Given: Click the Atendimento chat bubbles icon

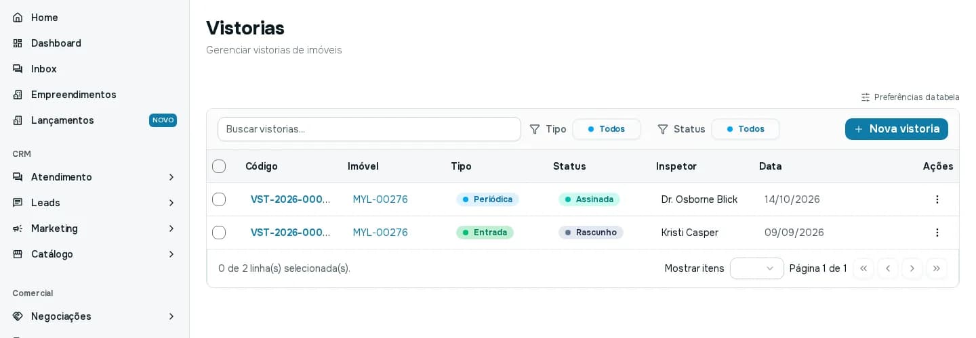Looking at the screenshot, I should tap(18, 177).
